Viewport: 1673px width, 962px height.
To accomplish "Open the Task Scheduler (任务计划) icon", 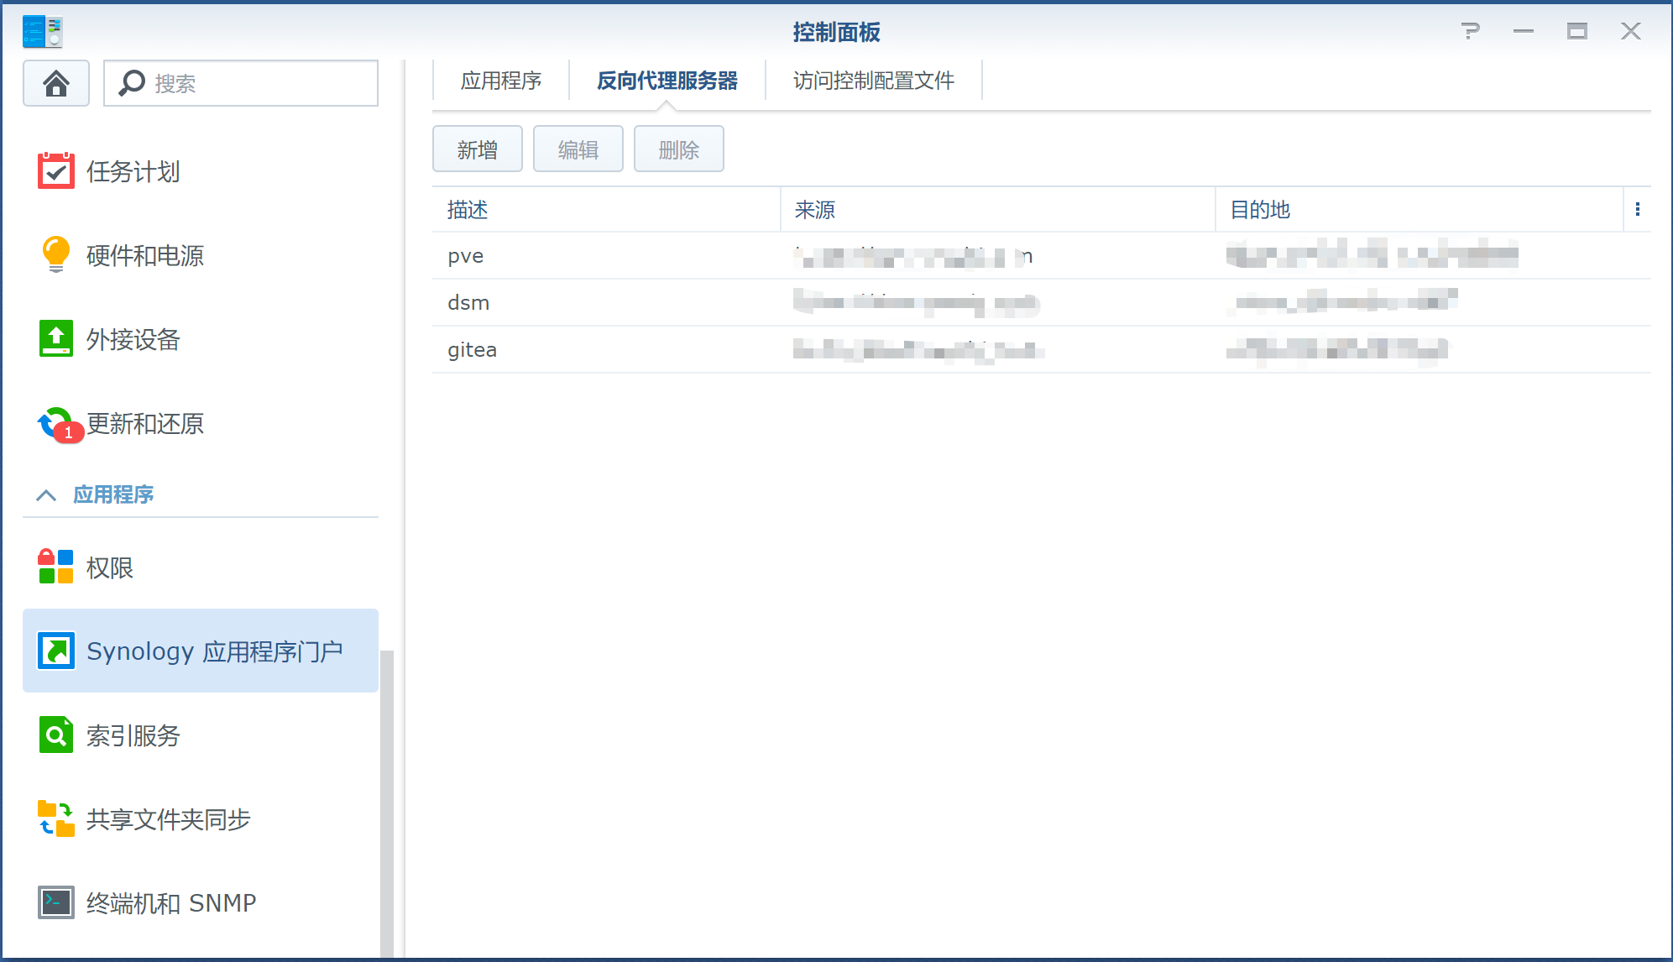I will click(55, 171).
